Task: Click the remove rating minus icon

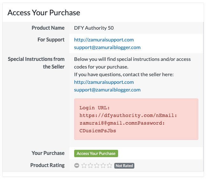Action: tap(77, 165)
